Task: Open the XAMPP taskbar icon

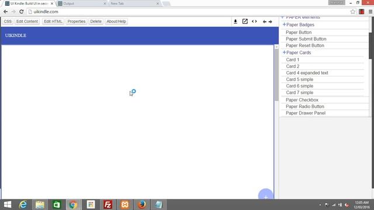Action: click(124, 205)
